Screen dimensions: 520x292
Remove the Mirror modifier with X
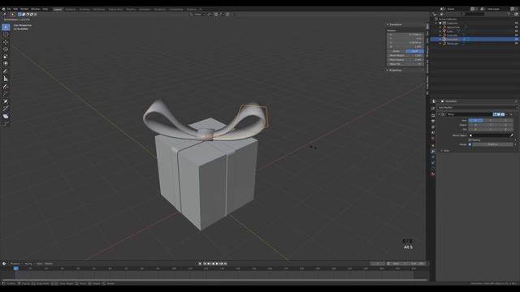click(x=511, y=114)
